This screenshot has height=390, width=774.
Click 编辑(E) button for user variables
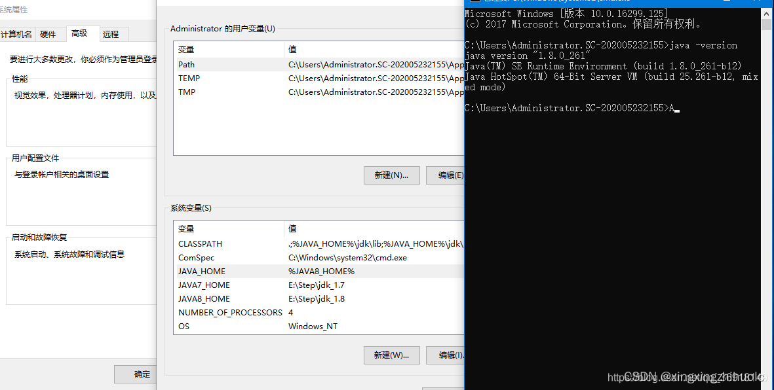coord(446,175)
